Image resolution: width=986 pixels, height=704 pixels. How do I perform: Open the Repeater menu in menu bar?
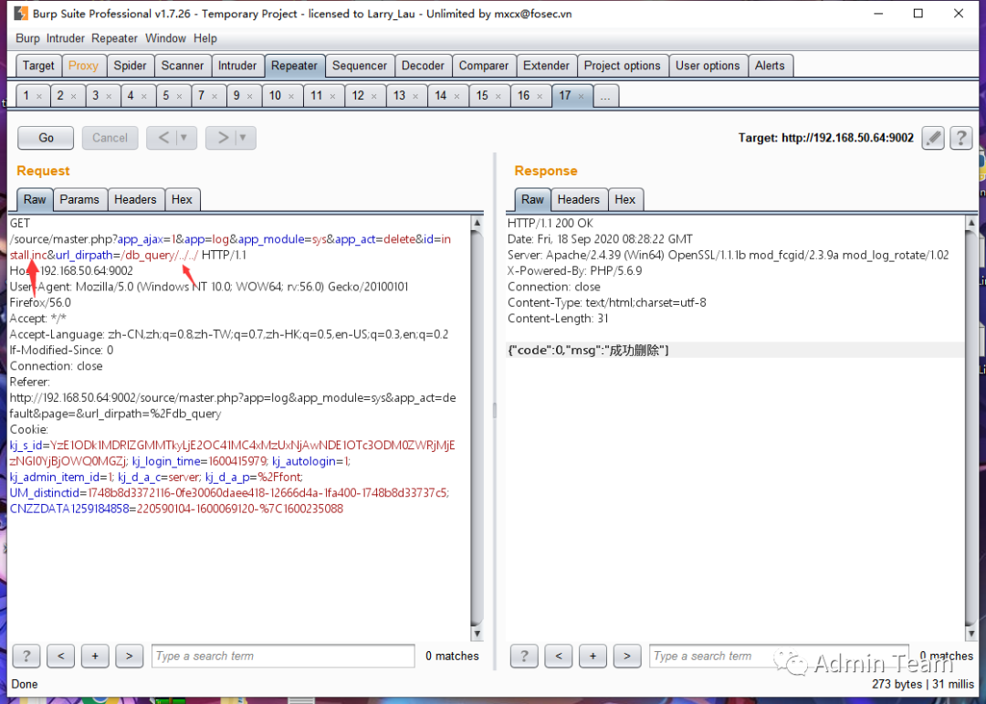coord(114,38)
